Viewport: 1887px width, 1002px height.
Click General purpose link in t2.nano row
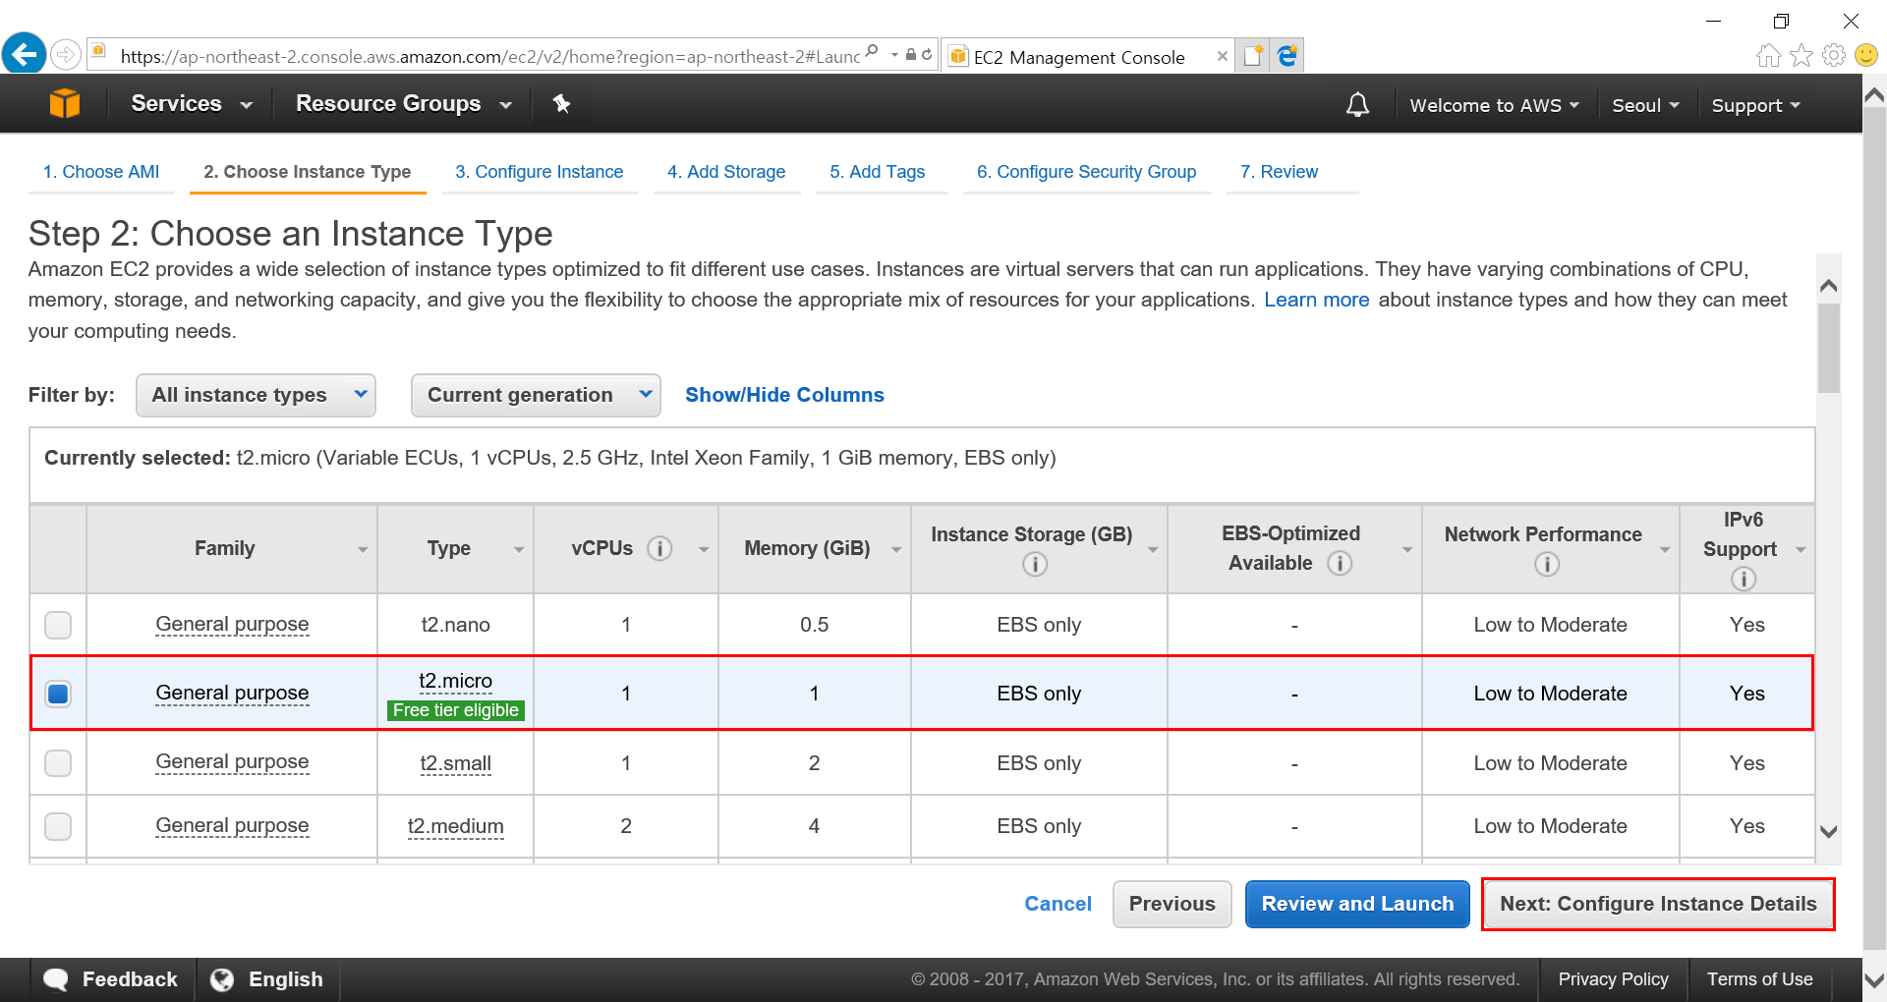[232, 625]
